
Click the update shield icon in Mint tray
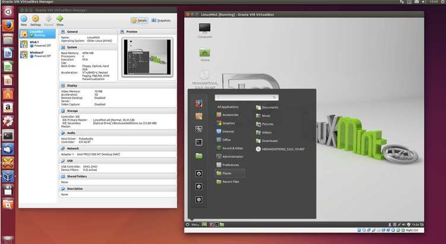coord(409,224)
